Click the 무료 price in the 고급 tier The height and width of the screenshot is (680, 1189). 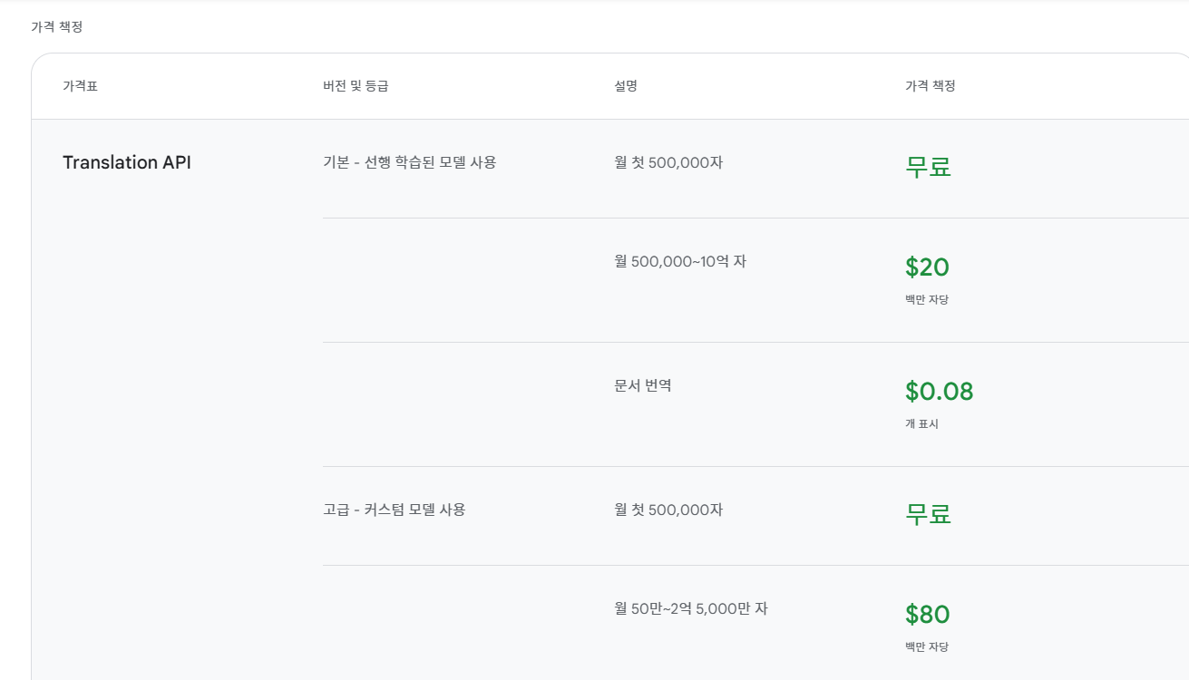click(x=928, y=514)
